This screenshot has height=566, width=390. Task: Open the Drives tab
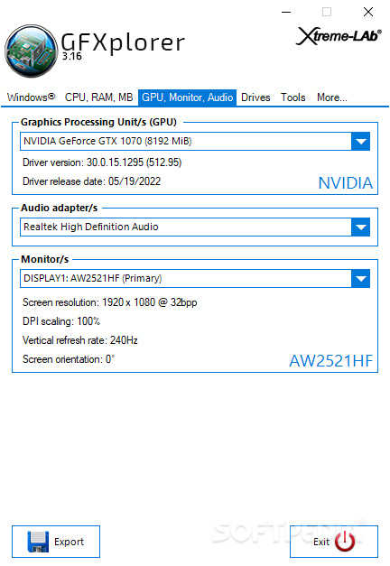click(x=255, y=97)
